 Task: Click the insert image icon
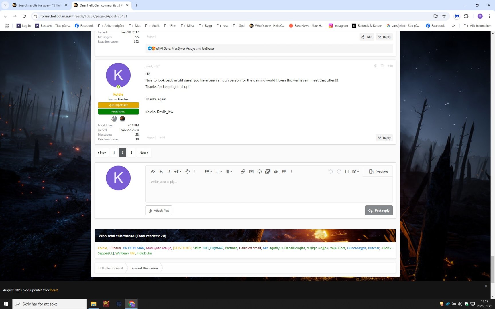click(x=251, y=172)
